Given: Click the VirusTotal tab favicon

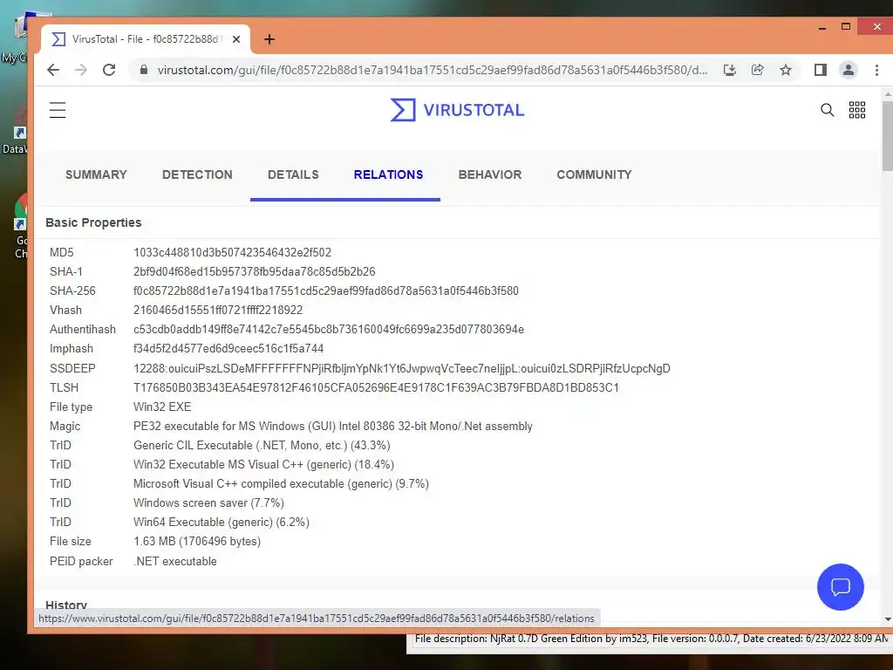Looking at the screenshot, I should [58, 39].
